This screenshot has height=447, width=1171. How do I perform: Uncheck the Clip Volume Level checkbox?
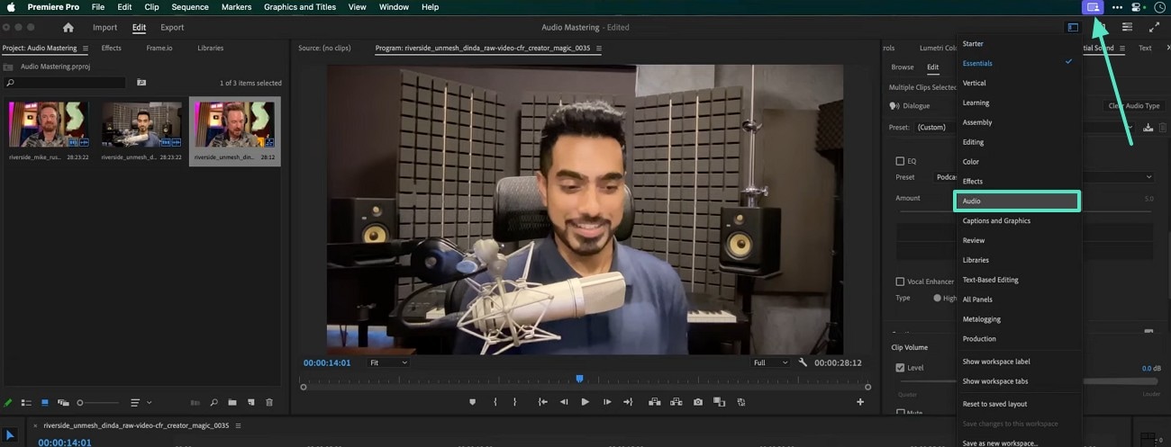point(900,368)
